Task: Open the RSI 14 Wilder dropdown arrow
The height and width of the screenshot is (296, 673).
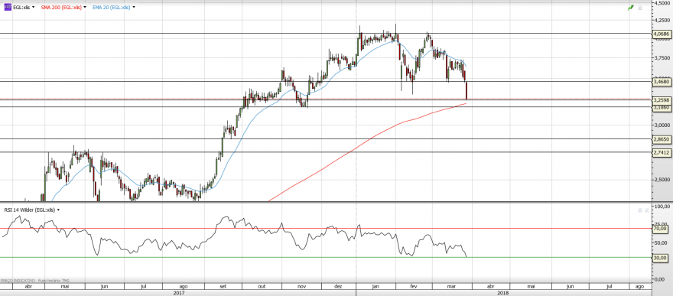Action: [x=58, y=210]
